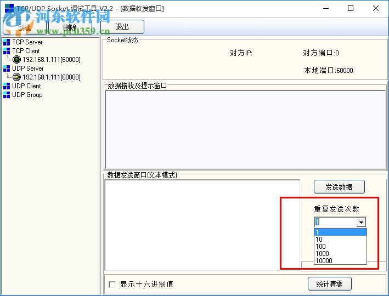Select UDP Server tree node
Screen dimensions: 389x296
[28, 69]
